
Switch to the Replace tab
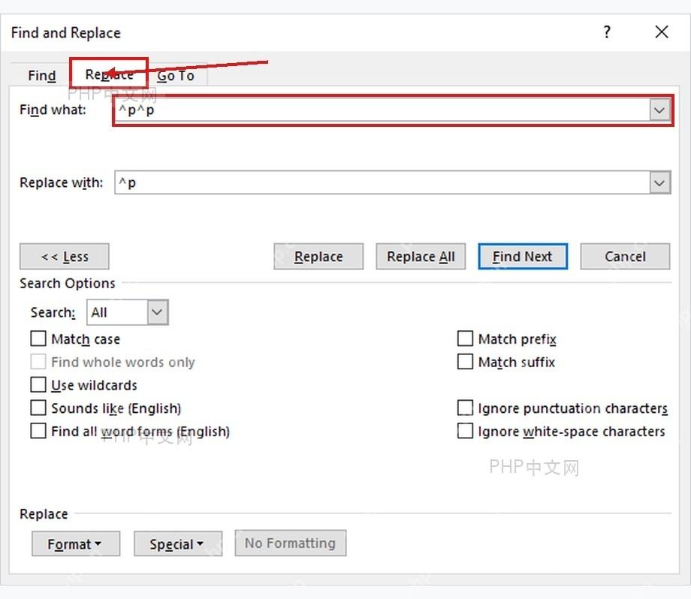point(109,74)
